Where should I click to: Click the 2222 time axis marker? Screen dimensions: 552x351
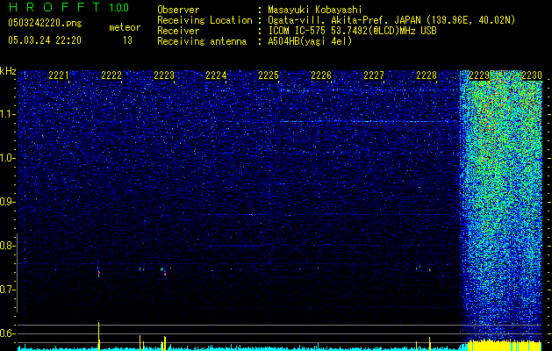point(111,75)
